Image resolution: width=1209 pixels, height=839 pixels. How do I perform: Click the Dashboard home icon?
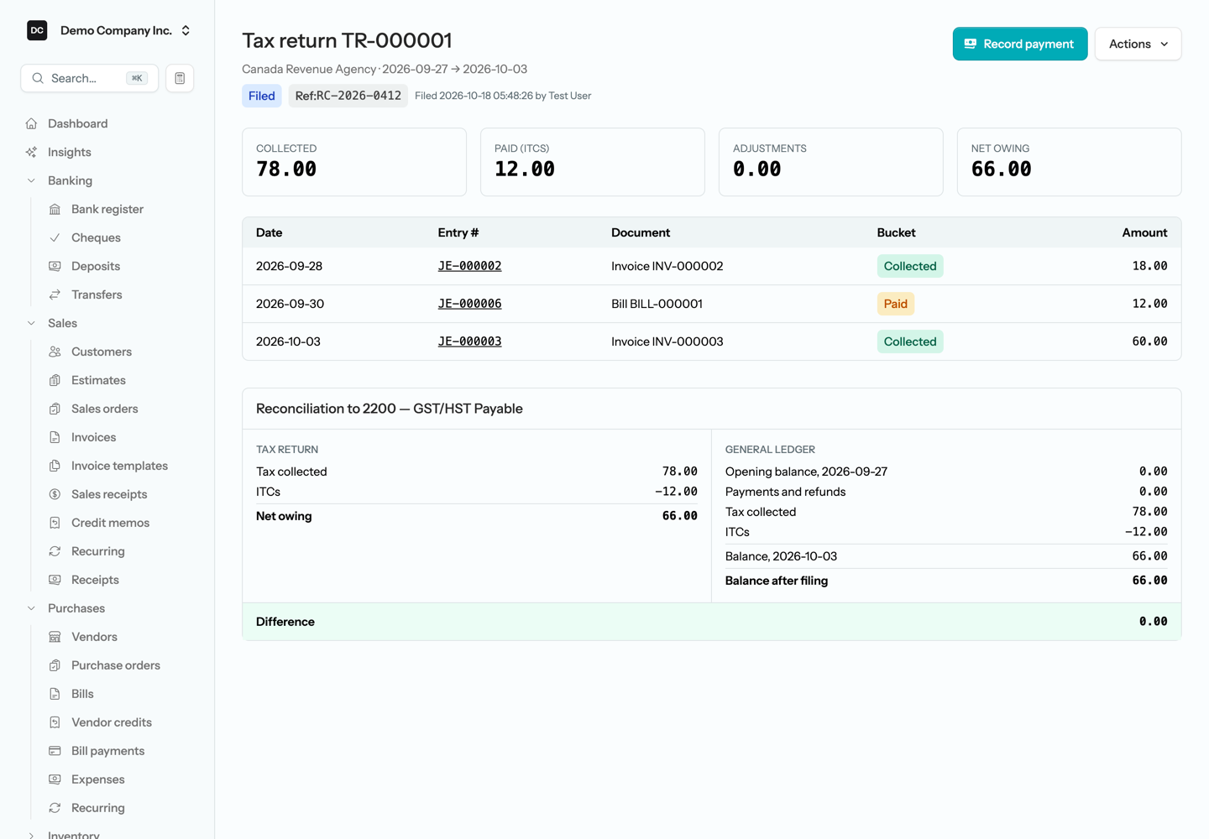point(31,123)
